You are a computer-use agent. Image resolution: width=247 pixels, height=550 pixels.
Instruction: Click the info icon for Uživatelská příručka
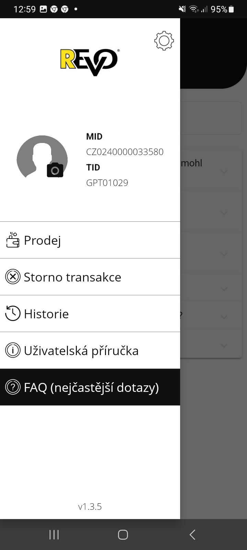[x=13, y=350]
